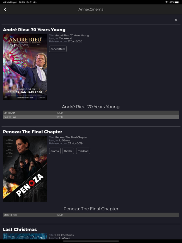Select the concertfilm genre tag
The image size is (182, 243).
[58, 49]
